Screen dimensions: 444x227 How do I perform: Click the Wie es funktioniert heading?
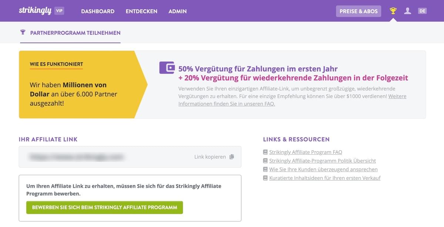[56, 64]
